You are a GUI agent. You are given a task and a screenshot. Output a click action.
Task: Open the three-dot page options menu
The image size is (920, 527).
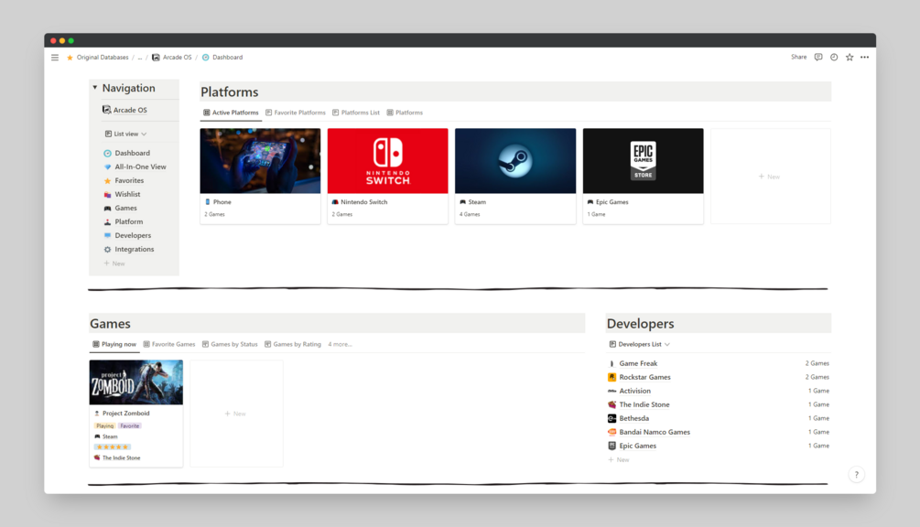[x=864, y=57]
